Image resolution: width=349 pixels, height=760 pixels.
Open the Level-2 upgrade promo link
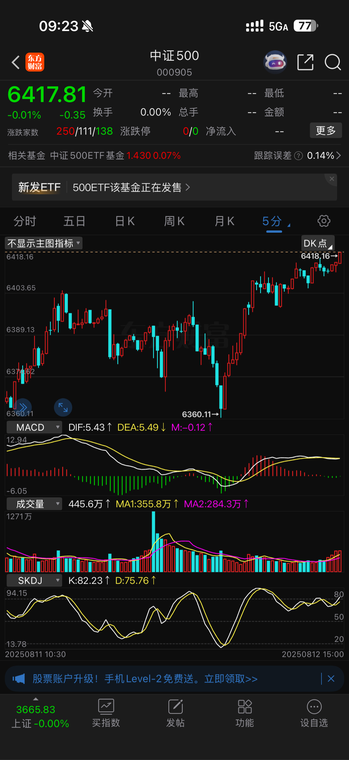(x=145, y=679)
